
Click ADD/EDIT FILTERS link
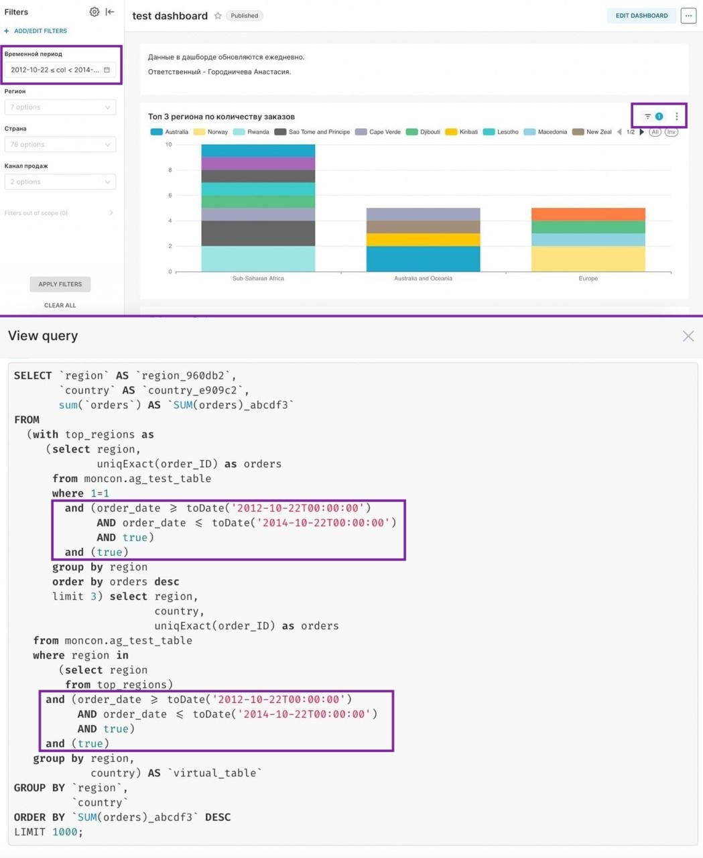pos(41,31)
